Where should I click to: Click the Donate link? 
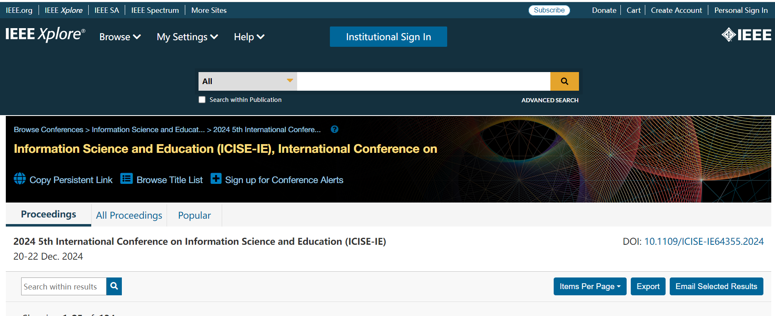point(604,10)
